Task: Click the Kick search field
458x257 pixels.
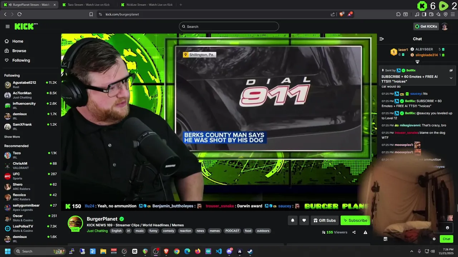Action: click(x=229, y=26)
